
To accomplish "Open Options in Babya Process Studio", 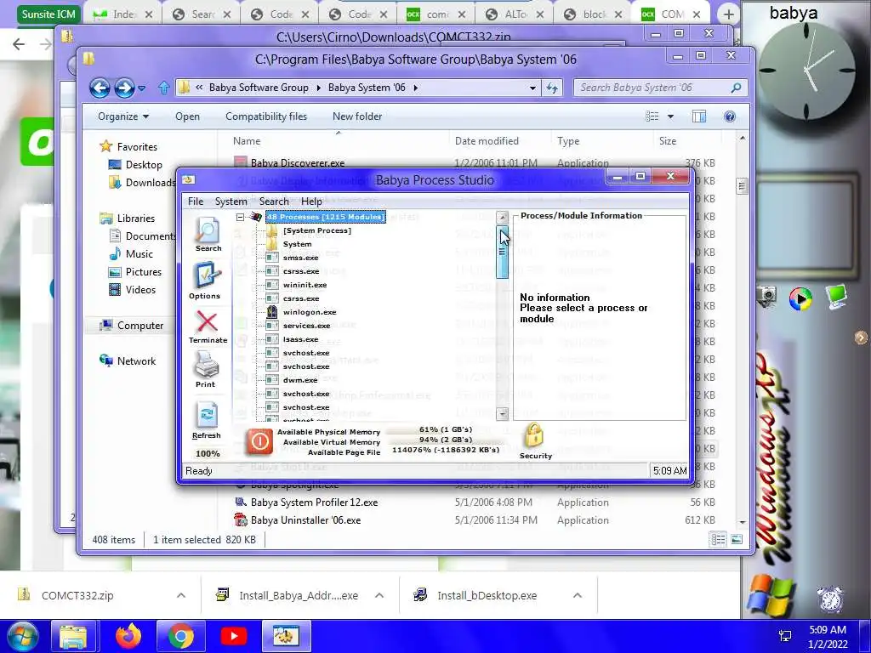I will [205, 280].
